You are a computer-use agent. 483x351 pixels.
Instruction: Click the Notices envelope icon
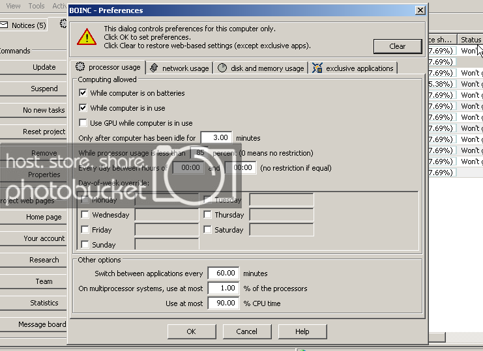[4, 25]
